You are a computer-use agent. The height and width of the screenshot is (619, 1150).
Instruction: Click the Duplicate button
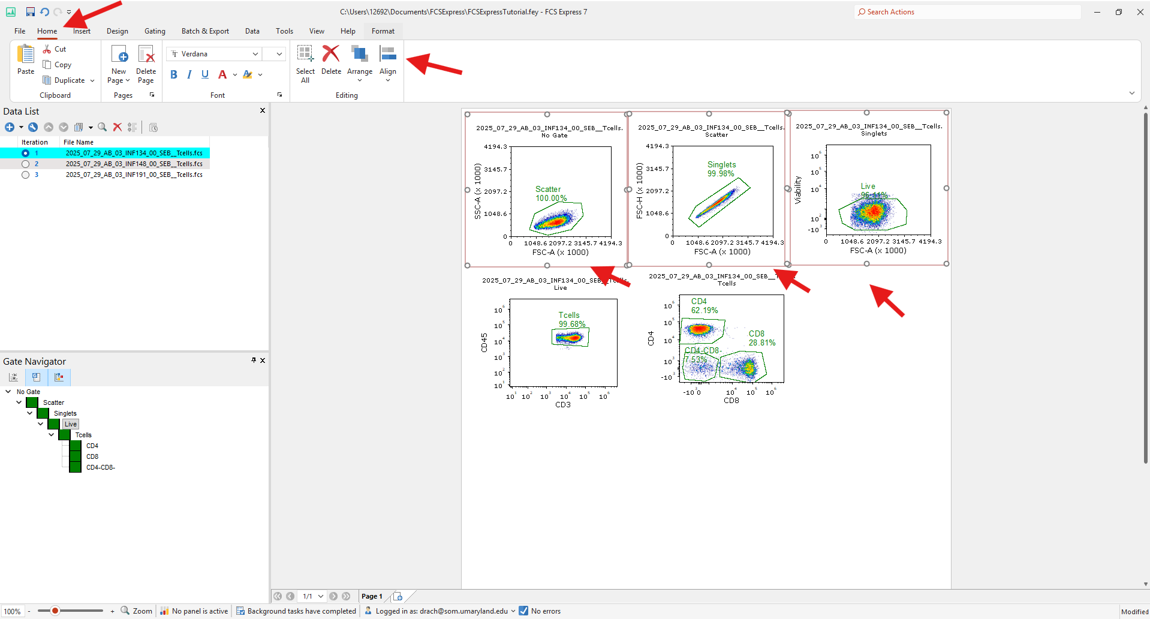pyautogui.click(x=68, y=80)
